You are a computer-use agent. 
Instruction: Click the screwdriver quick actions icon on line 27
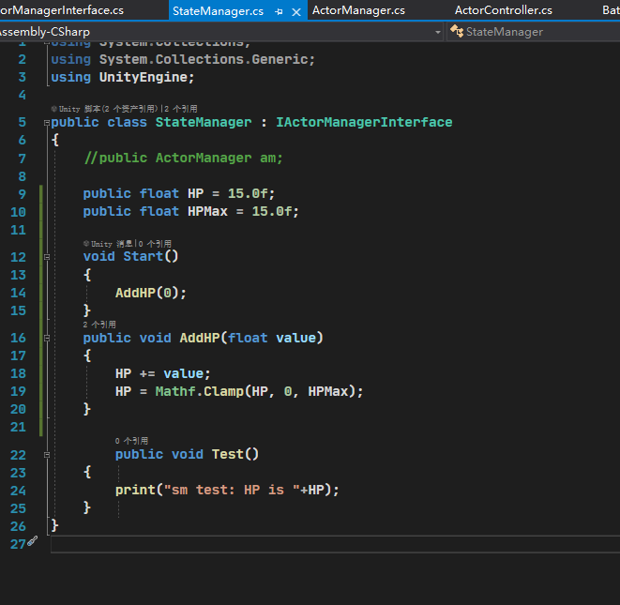(33, 542)
